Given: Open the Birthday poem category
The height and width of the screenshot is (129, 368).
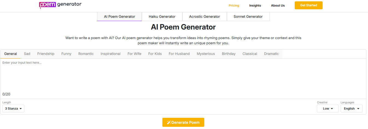Looking at the screenshot, I should [229, 54].
